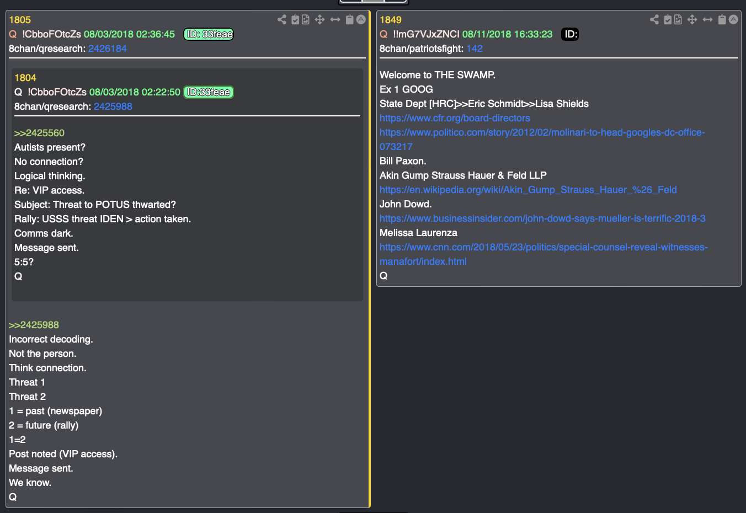Open the businessinsider.com john-dowd link
The image size is (746, 513).
542,218
